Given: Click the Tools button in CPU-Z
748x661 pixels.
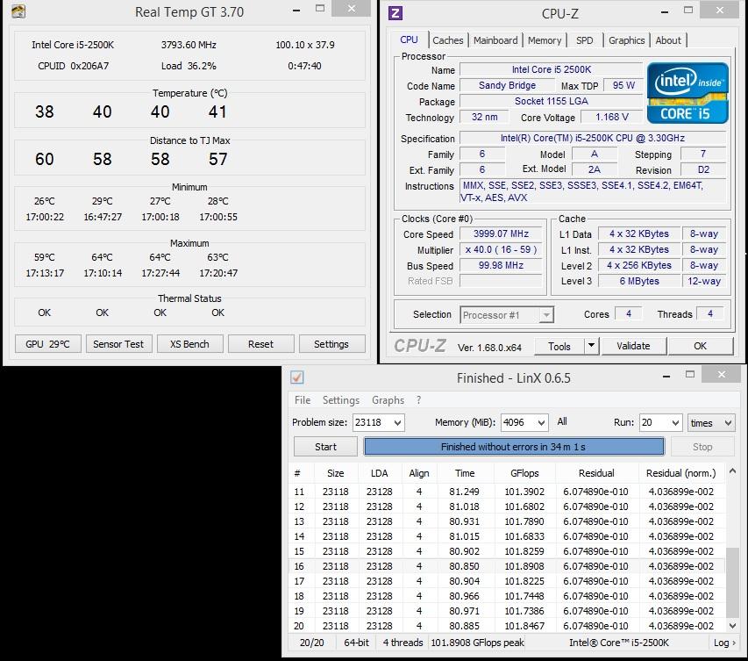Looking at the screenshot, I should click(559, 346).
